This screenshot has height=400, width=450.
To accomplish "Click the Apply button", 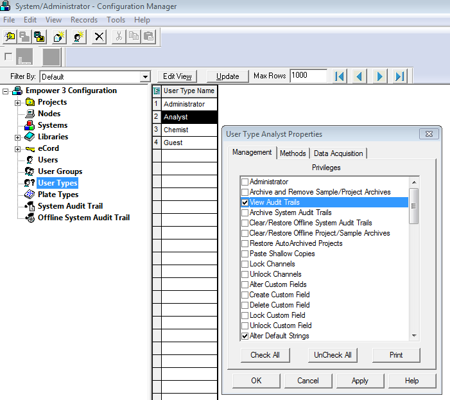I will [x=360, y=381].
